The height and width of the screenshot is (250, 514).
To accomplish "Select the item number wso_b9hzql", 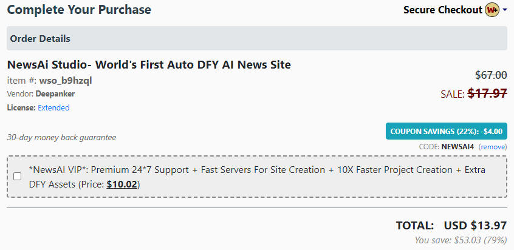I will pos(66,81).
